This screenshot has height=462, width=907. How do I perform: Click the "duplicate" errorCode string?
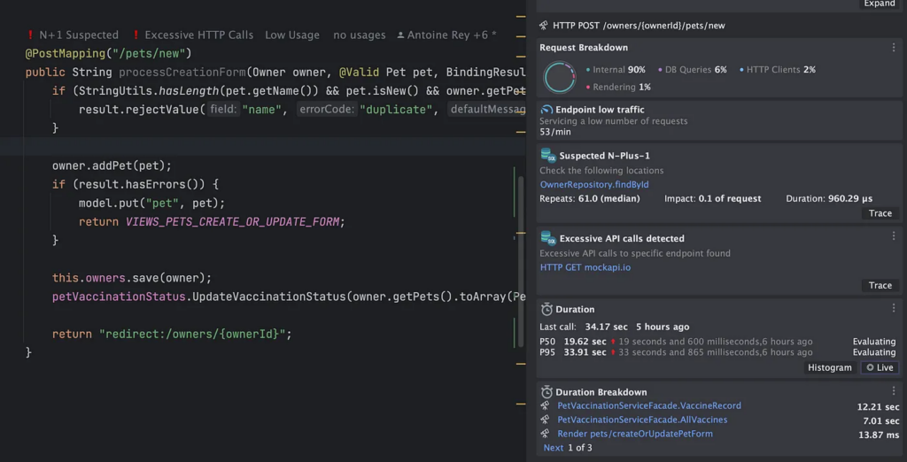click(x=396, y=109)
